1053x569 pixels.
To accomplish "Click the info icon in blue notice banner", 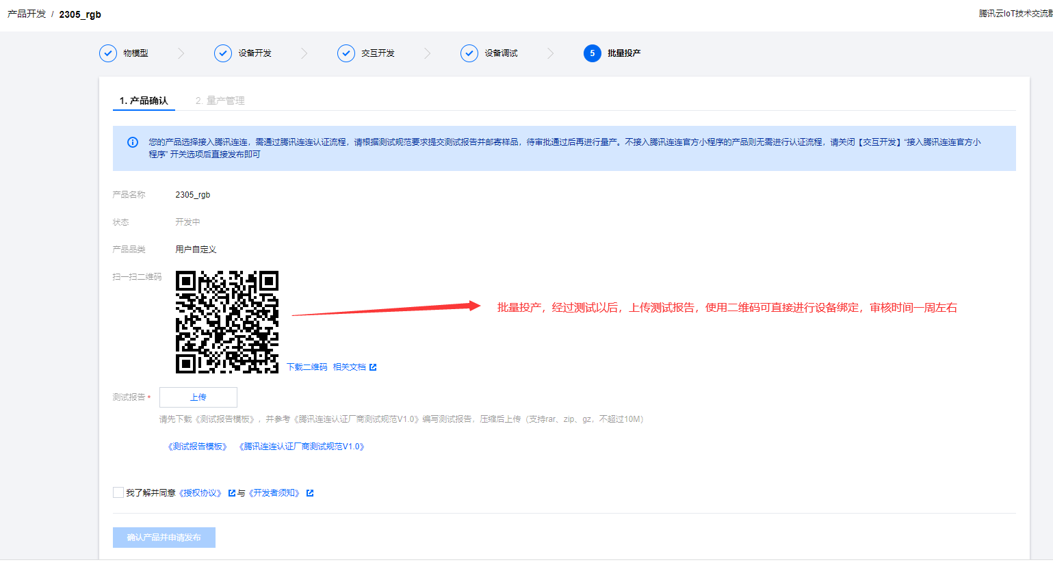I will pyautogui.click(x=133, y=142).
